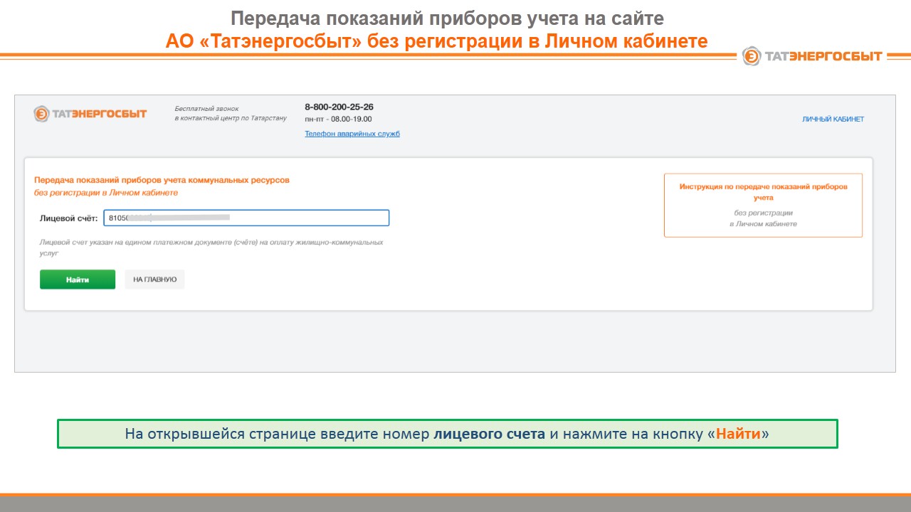Open the Телефон аварийных служб link

point(352,134)
